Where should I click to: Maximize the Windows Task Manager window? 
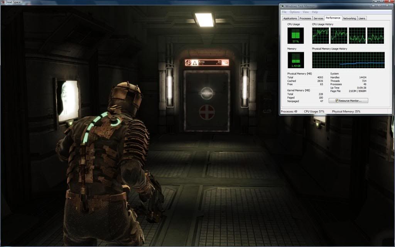[x=380, y=5]
